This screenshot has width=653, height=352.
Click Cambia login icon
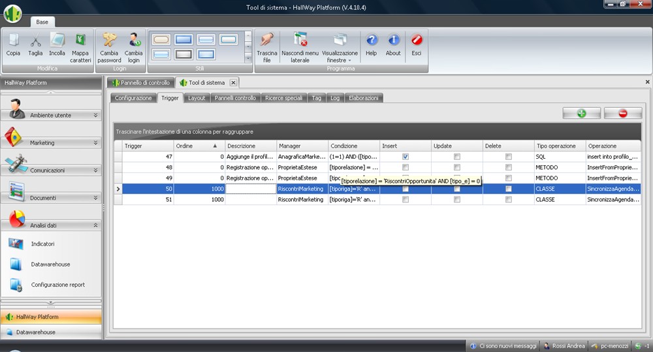(134, 40)
